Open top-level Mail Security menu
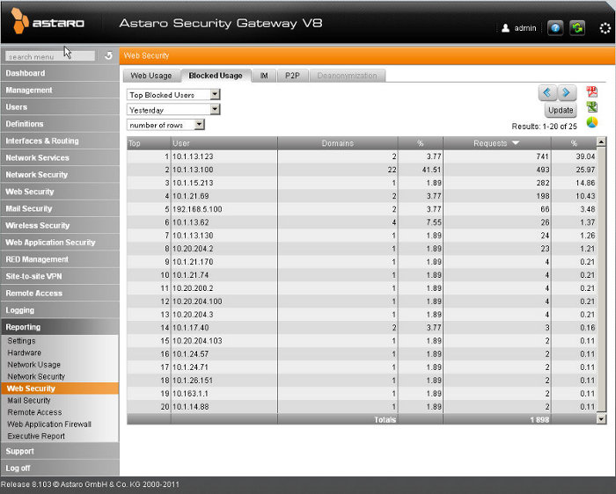This screenshot has width=616, height=494. [x=60, y=208]
